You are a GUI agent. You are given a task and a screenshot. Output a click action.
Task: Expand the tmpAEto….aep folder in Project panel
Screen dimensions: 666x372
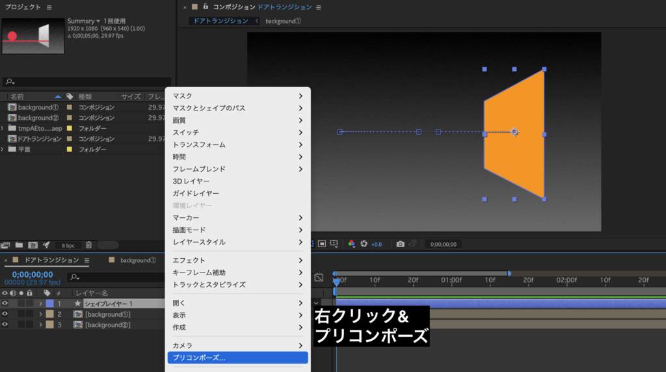pyautogui.click(x=3, y=128)
